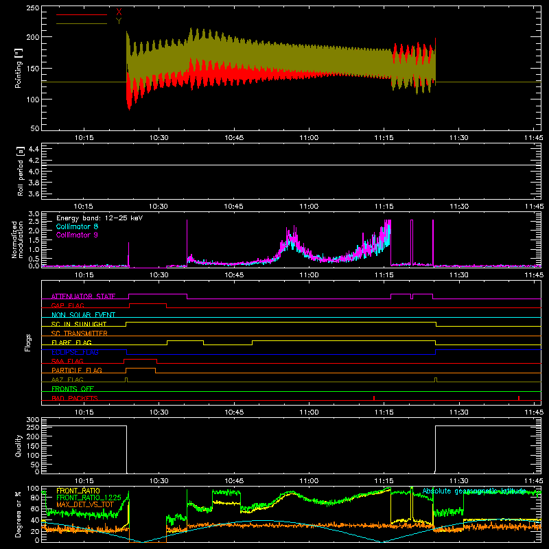Click the 300 tick on Quality axis

pyautogui.click(x=33, y=420)
